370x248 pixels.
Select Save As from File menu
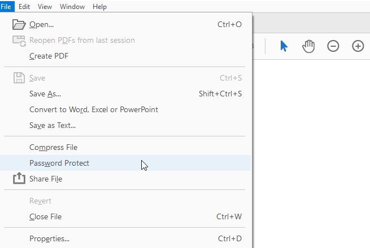pyautogui.click(x=45, y=94)
